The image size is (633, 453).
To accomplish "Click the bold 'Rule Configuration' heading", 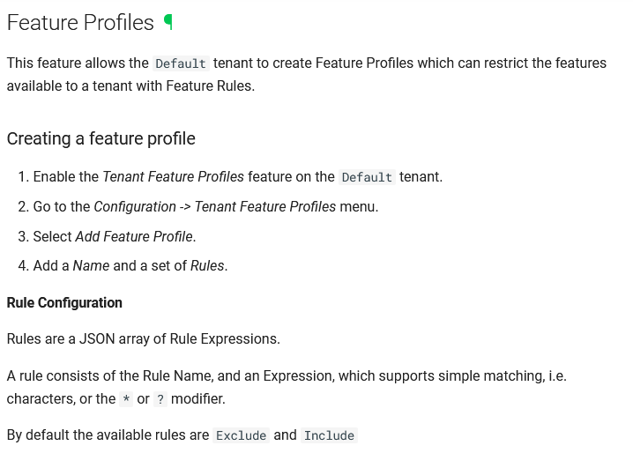I will click(64, 302).
